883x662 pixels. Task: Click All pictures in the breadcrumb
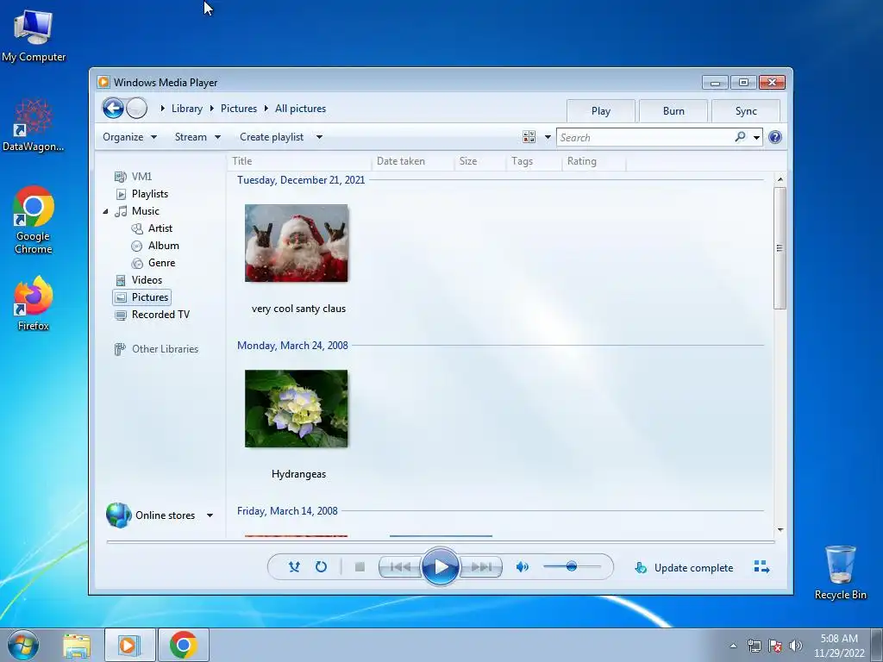point(300,109)
